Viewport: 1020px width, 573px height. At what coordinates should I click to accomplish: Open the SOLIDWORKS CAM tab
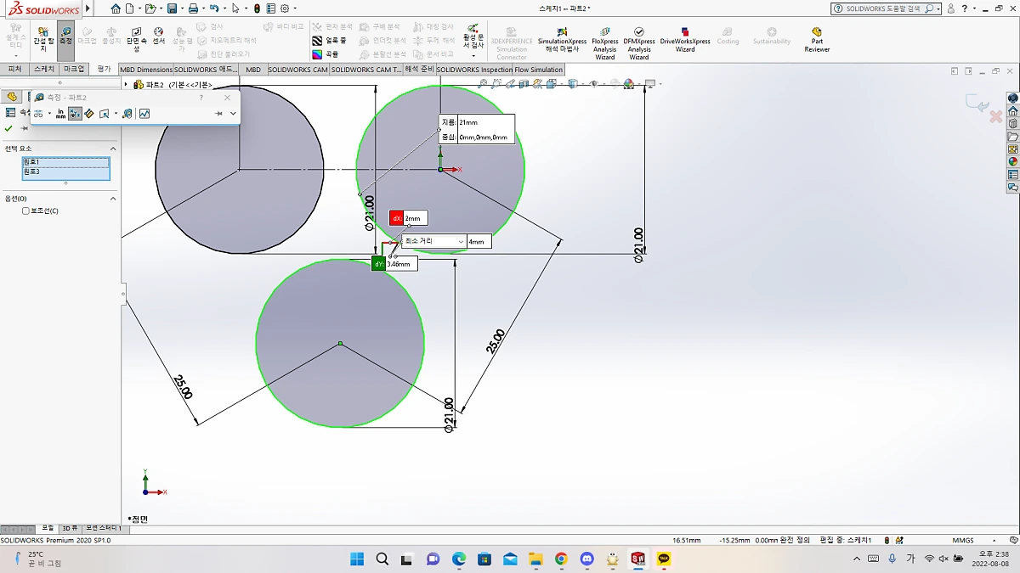297,70
